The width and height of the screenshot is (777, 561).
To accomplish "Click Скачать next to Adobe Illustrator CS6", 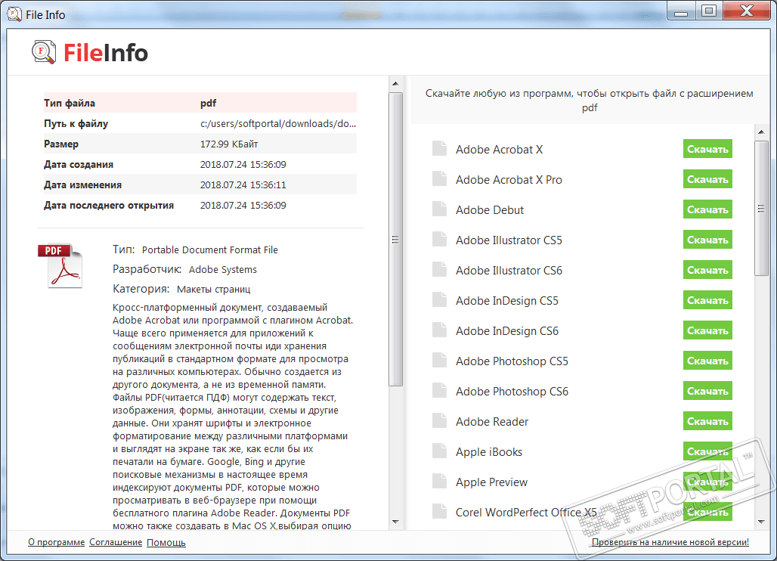I will point(707,270).
